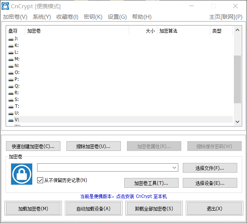Click the 大小 column header

click(x=143, y=31)
